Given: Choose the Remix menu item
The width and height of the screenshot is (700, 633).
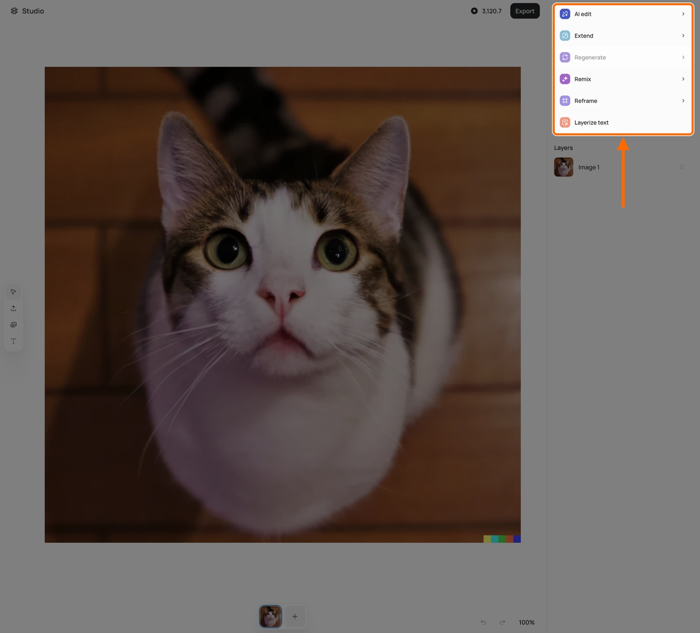Looking at the screenshot, I should coord(623,79).
